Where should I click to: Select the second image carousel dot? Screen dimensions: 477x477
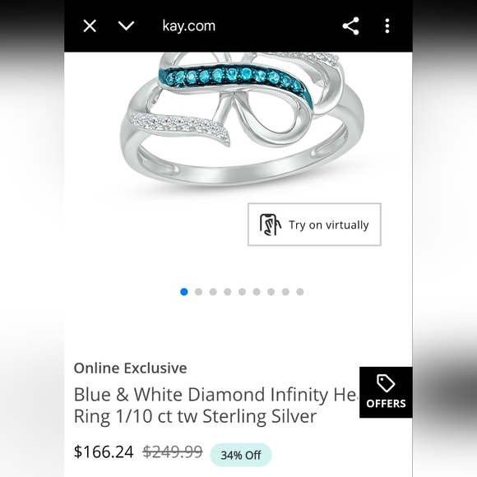(198, 292)
